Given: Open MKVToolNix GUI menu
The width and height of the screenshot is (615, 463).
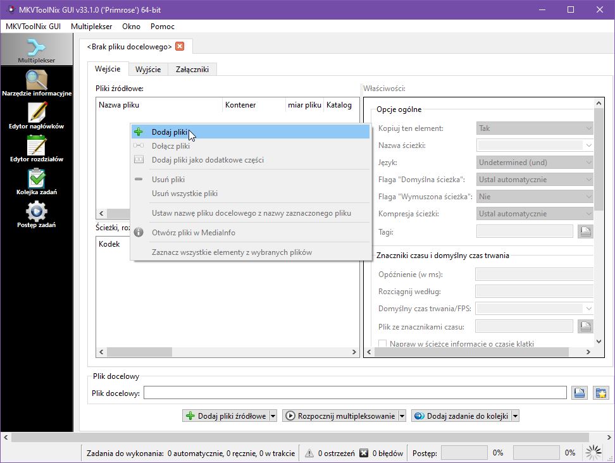Looking at the screenshot, I should (x=34, y=27).
